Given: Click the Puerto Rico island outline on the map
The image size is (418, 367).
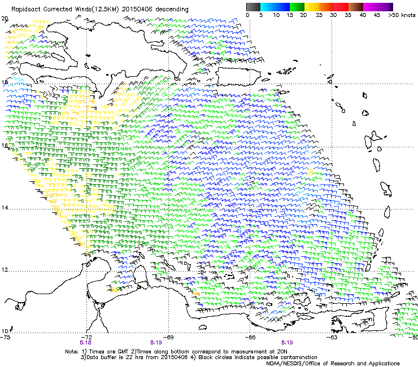Looking at the screenshot, I should click(x=238, y=76).
